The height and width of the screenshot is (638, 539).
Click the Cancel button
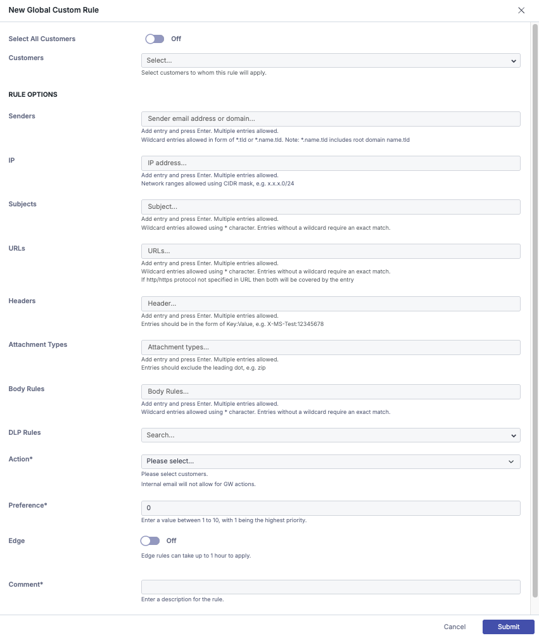[455, 627]
